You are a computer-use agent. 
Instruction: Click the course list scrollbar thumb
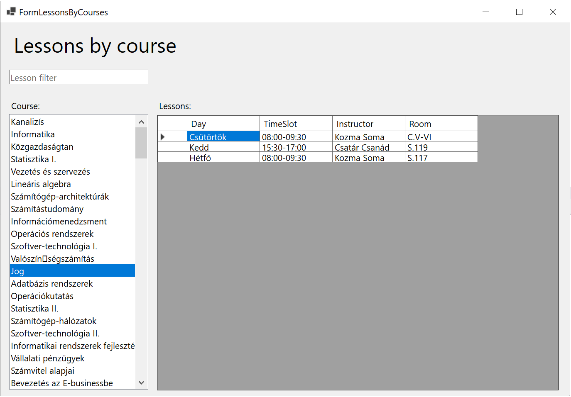141,143
